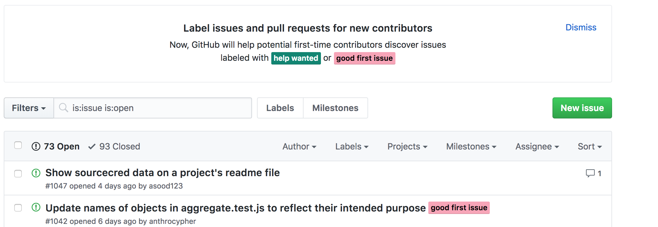Open the Author filter dropdown
Viewport: 658px width, 227px height.
(299, 146)
